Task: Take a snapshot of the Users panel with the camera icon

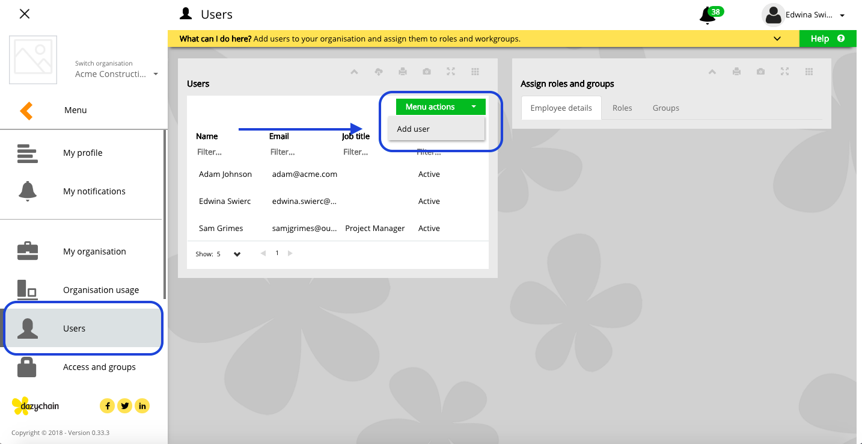Action: [427, 72]
